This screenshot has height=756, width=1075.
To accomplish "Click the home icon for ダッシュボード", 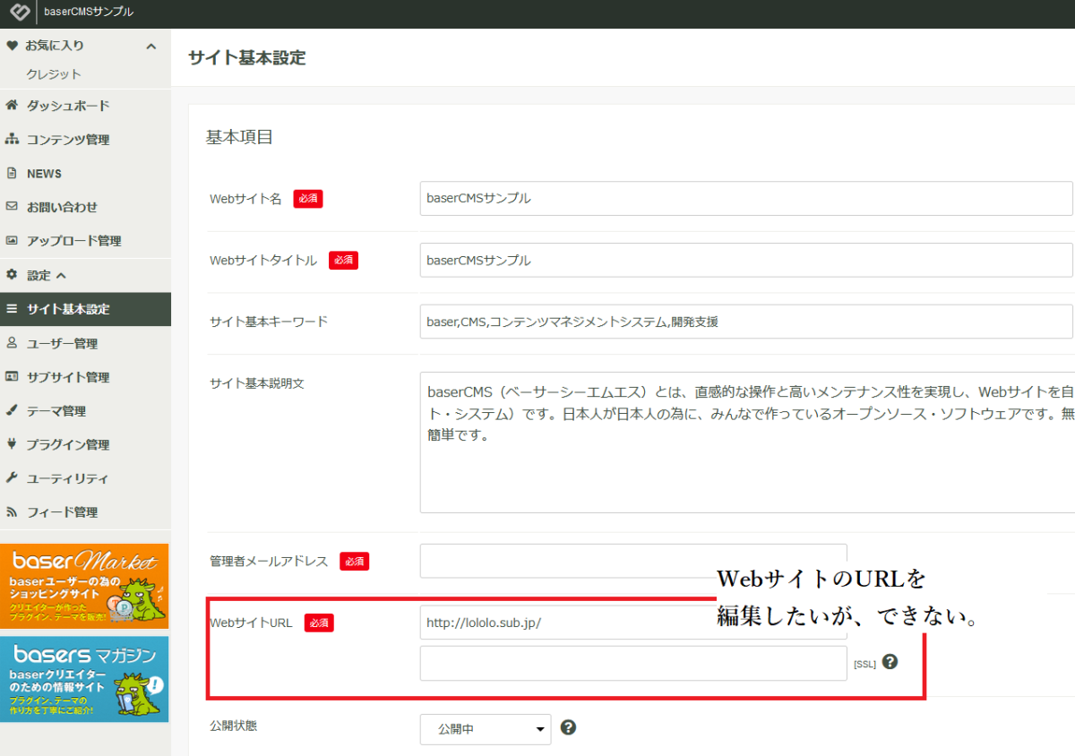I will 12,106.
